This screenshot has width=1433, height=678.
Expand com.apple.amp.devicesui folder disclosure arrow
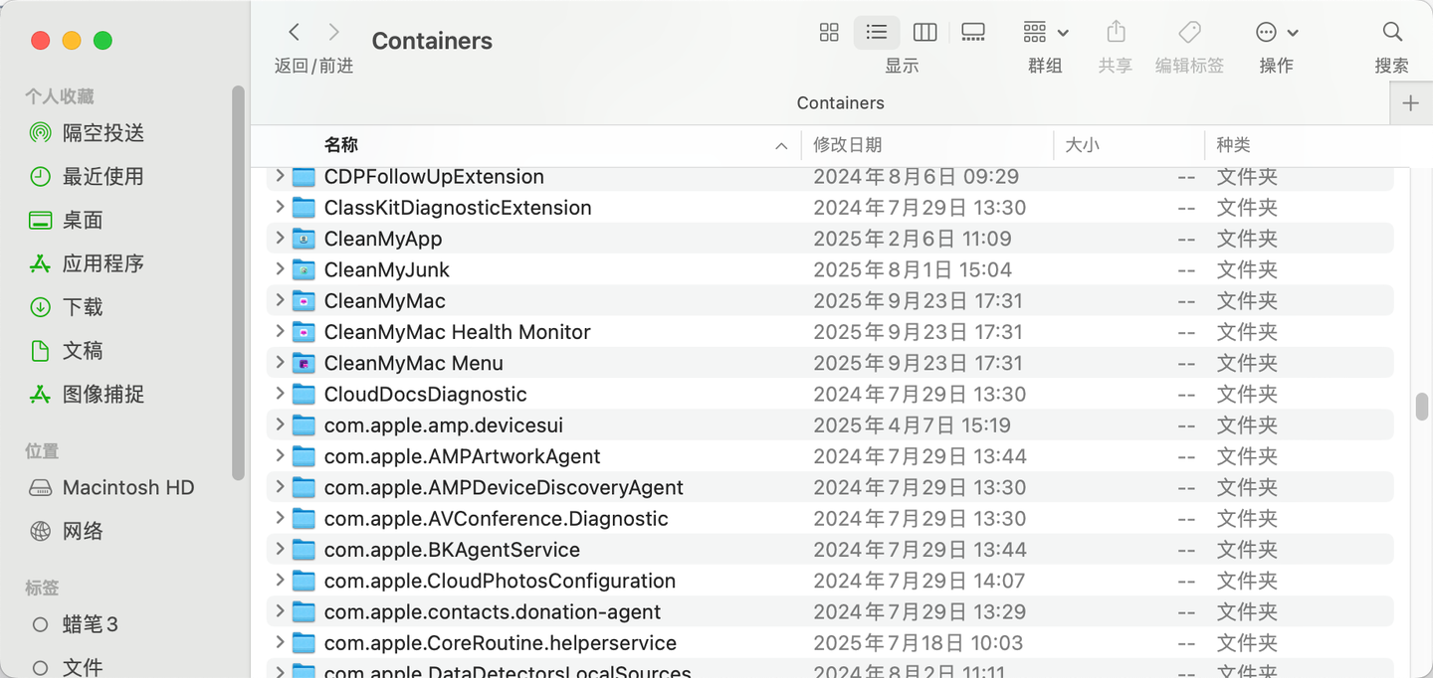pos(281,424)
